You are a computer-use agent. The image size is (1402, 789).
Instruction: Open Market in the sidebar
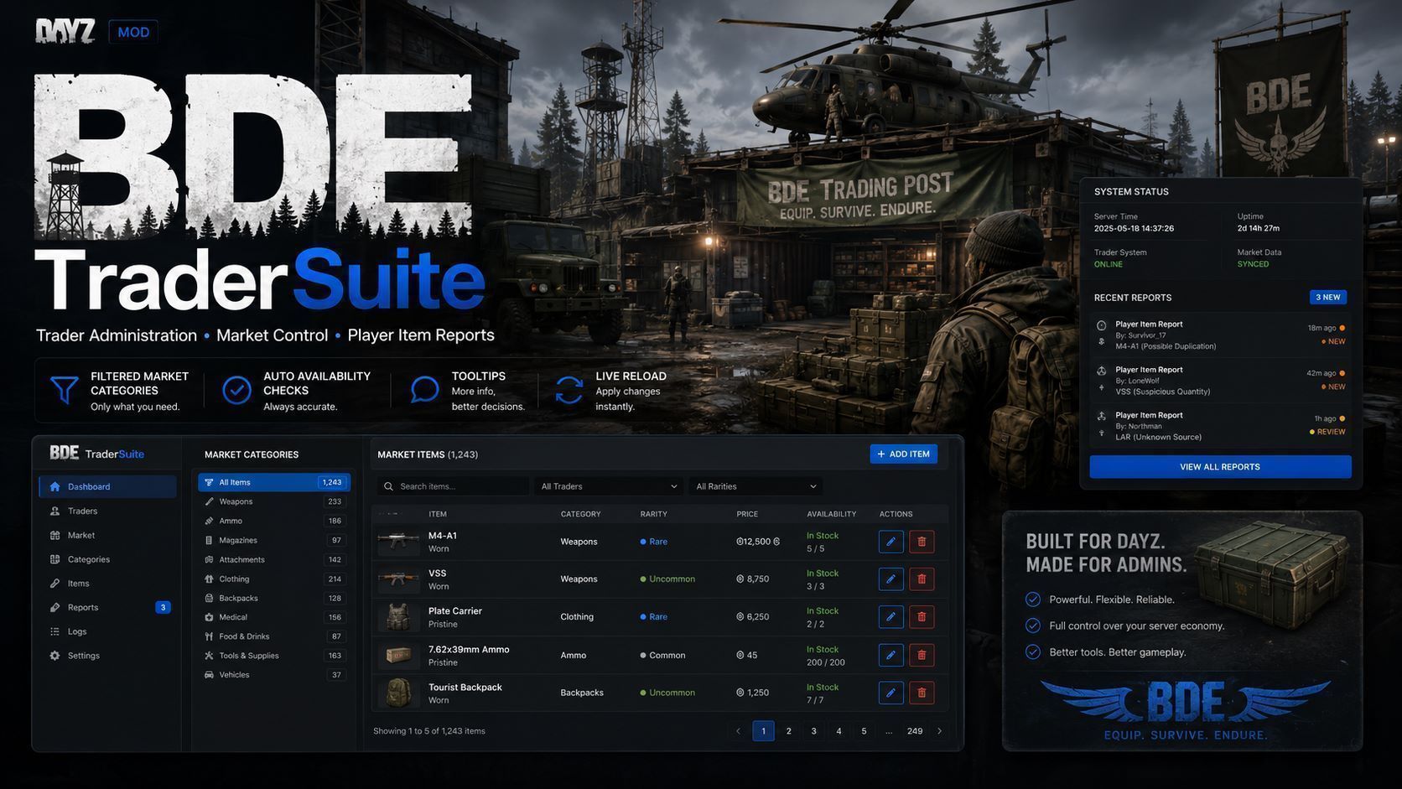click(x=107, y=535)
